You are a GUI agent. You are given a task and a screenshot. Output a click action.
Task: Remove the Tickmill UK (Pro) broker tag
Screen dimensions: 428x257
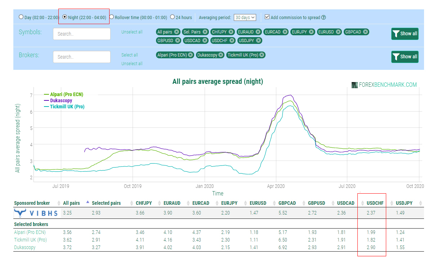tap(262, 55)
